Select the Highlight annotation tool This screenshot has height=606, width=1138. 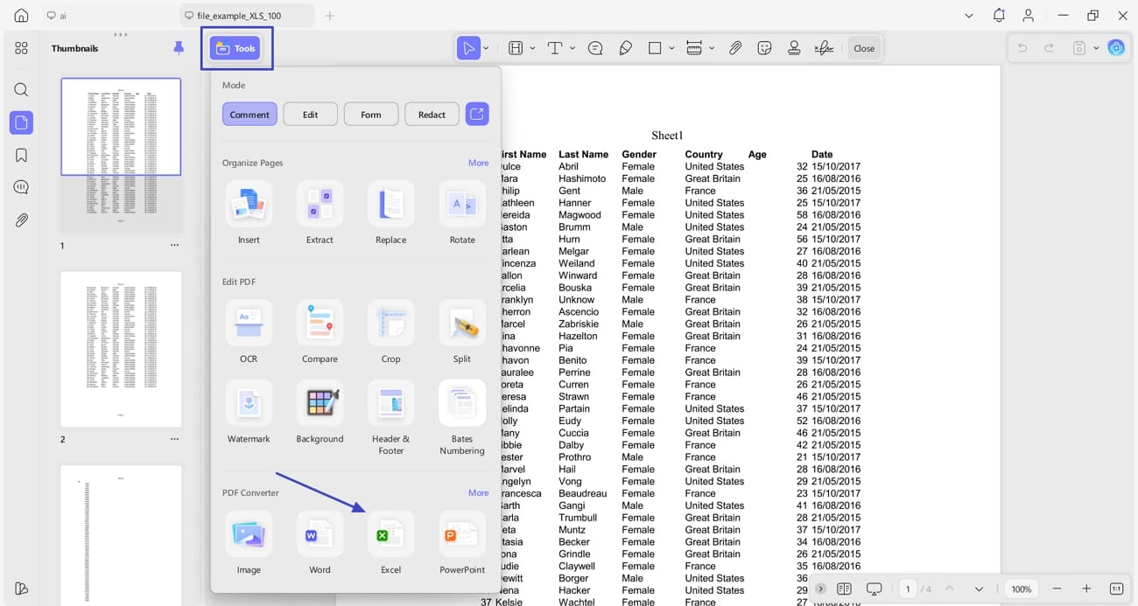514,48
